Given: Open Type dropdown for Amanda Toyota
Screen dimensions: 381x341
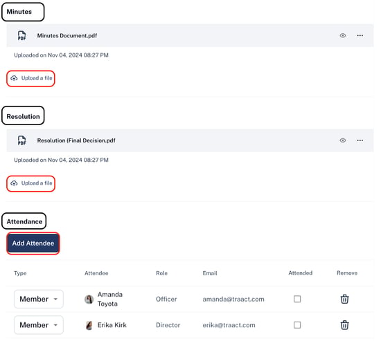Looking at the screenshot, I should 39,299.
